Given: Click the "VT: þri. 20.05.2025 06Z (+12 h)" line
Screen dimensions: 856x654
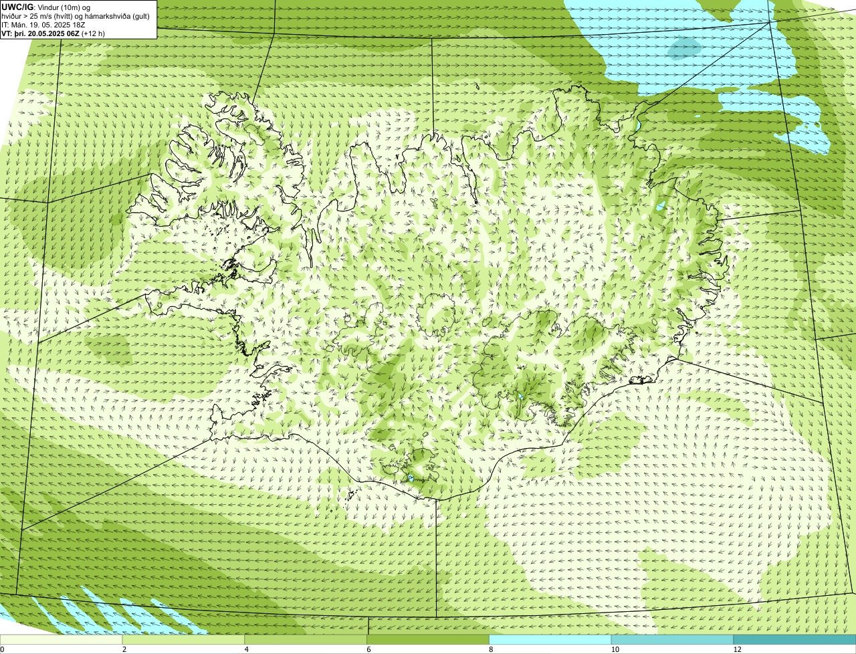Looking at the screenshot, I should pos(53,33).
